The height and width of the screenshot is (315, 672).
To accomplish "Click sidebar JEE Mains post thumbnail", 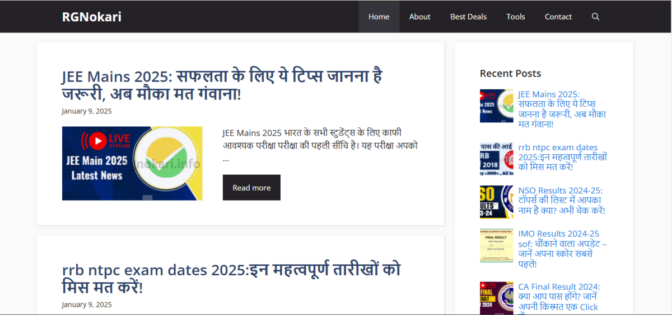I will pyautogui.click(x=497, y=106).
